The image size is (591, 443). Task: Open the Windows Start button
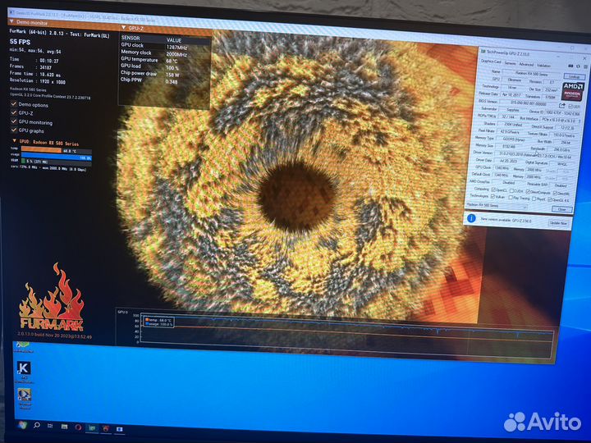(x=23, y=425)
